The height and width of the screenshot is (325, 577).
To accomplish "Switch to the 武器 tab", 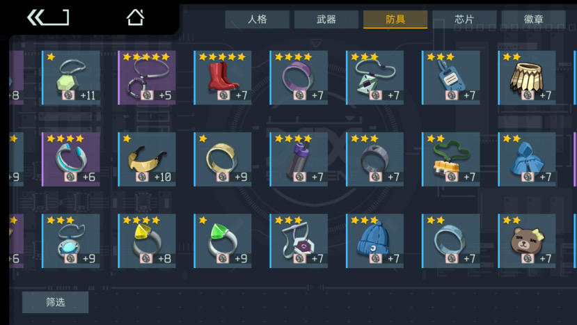I will coord(326,19).
